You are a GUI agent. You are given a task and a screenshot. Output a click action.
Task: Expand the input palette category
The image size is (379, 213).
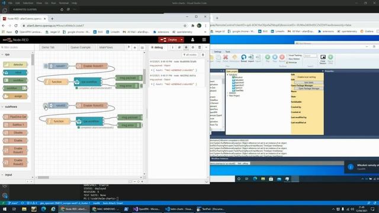(8, 175)
